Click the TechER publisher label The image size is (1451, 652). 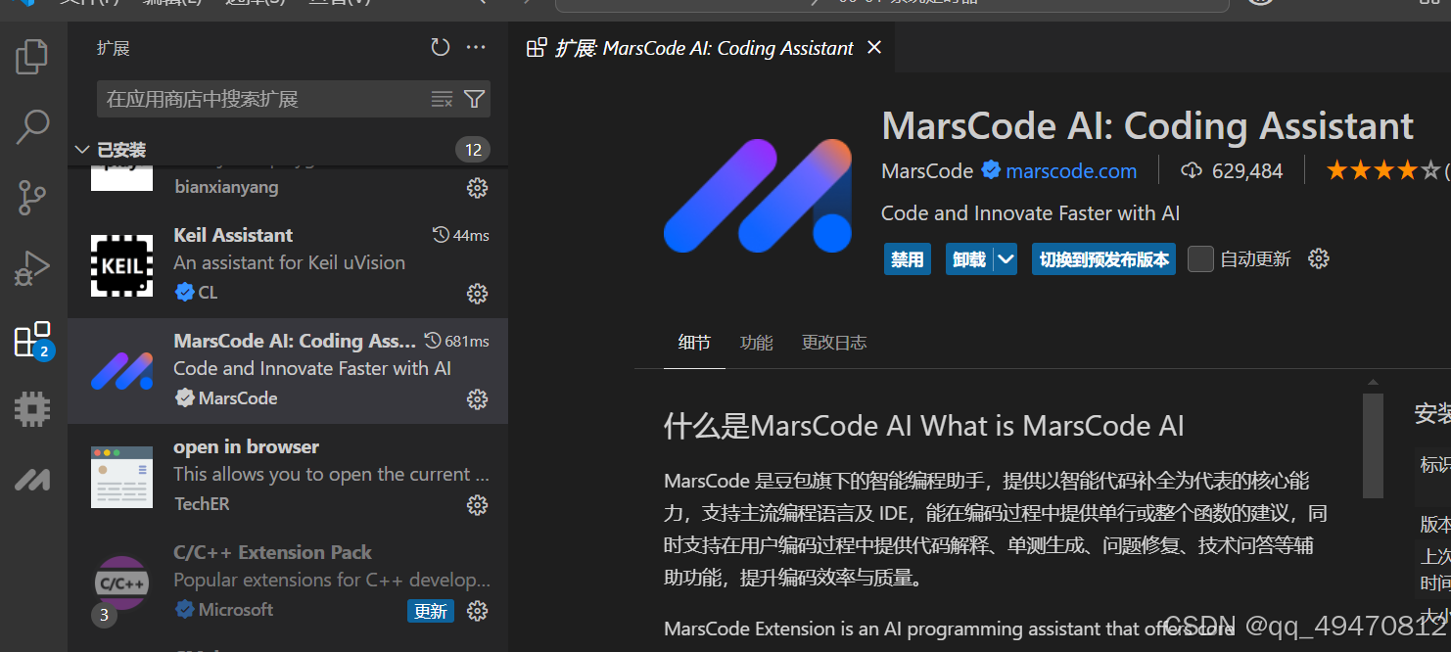(202, 503)
